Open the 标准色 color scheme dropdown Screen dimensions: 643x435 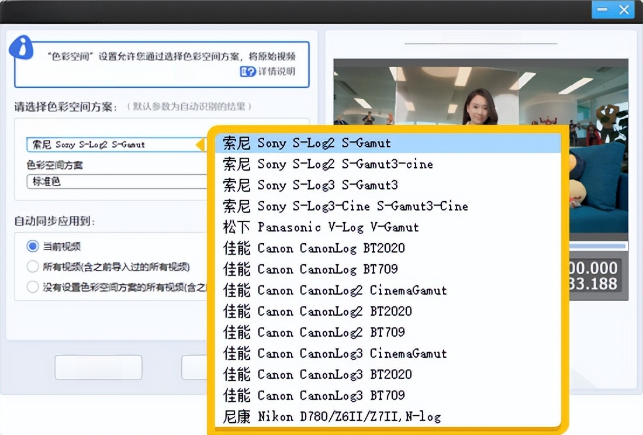(116, 181)
